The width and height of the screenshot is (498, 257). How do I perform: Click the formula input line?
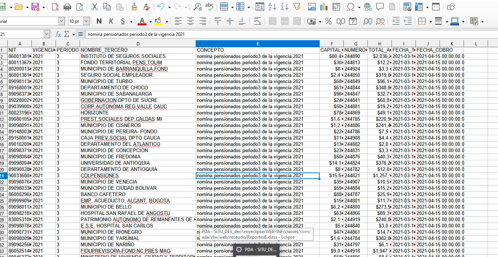(289, 34)
